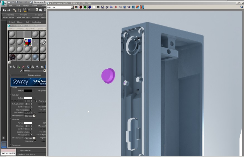Click the undo arrow in main toolbar
This screenshot has height=157, width=244.
(4, 10)
